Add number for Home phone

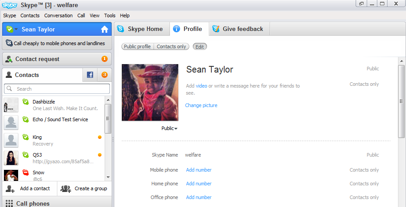click(199, 184)
